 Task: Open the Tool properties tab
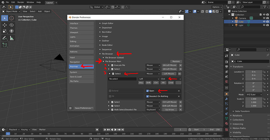pos(227,56)
